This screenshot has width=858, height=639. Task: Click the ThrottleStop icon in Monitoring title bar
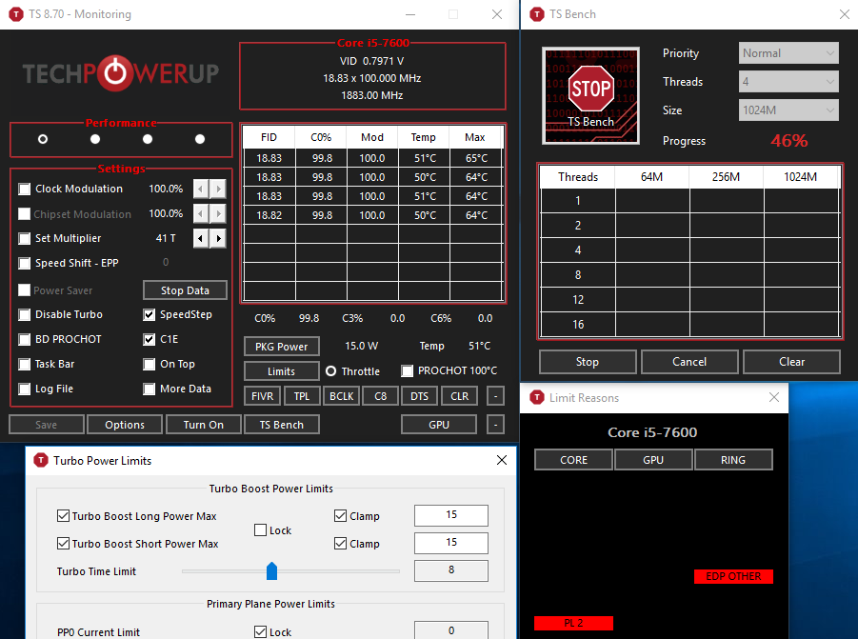tap(13, 14)
